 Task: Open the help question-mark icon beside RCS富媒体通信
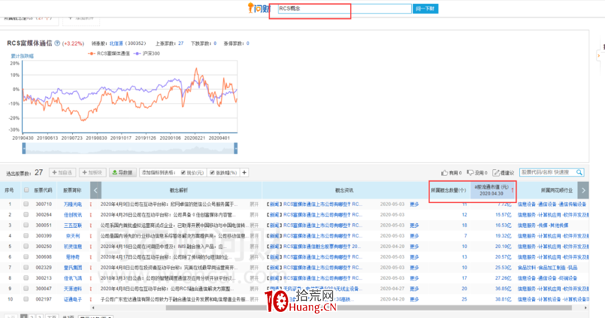click(x=57, y=43)
